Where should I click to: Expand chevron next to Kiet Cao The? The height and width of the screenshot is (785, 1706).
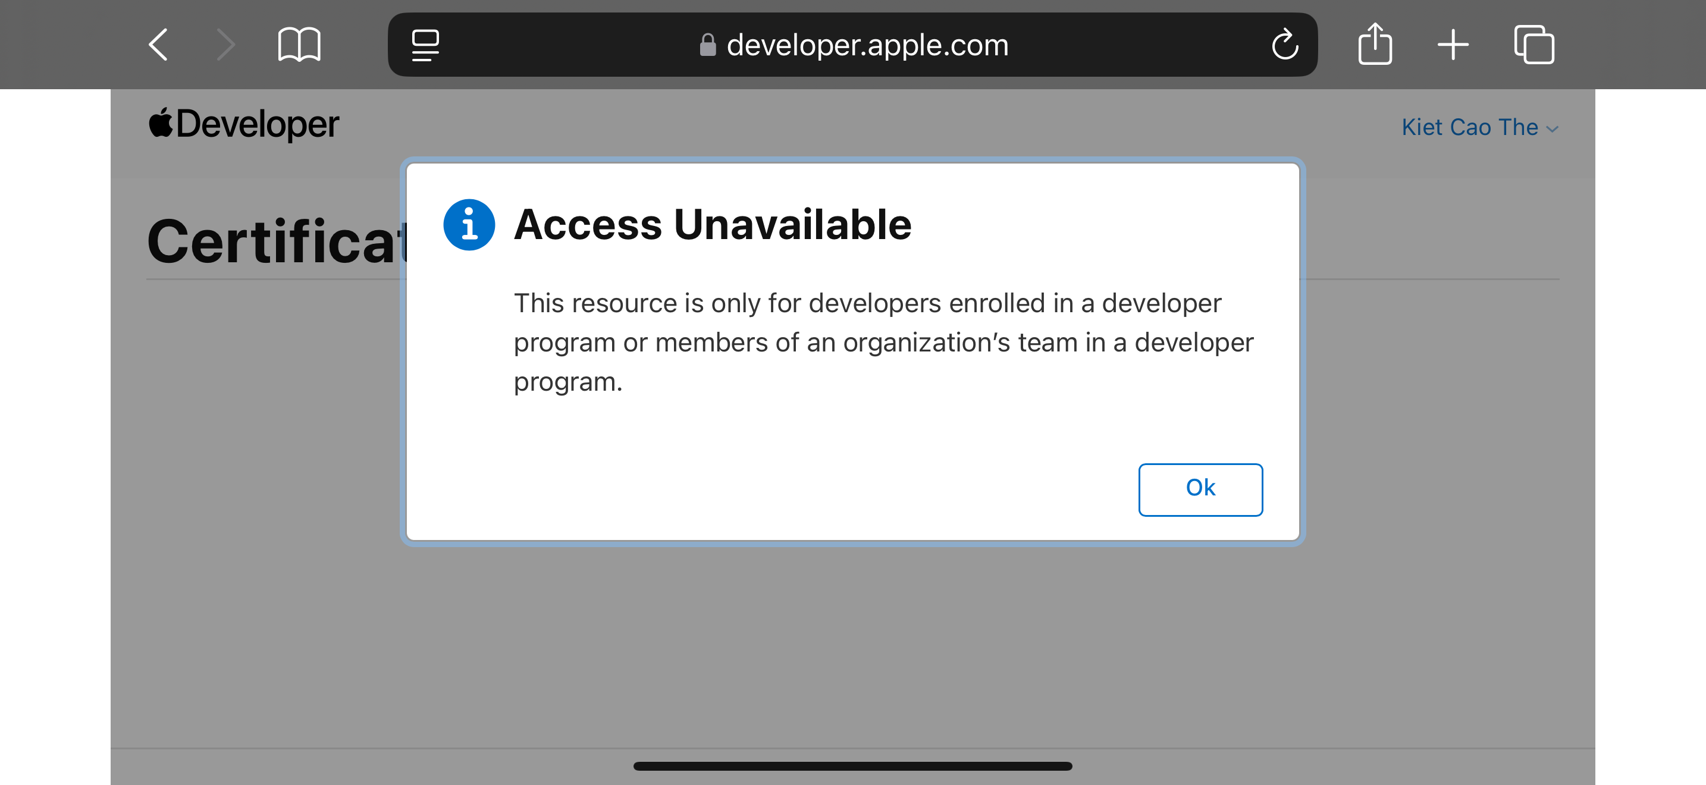[x=1552, y=129]
